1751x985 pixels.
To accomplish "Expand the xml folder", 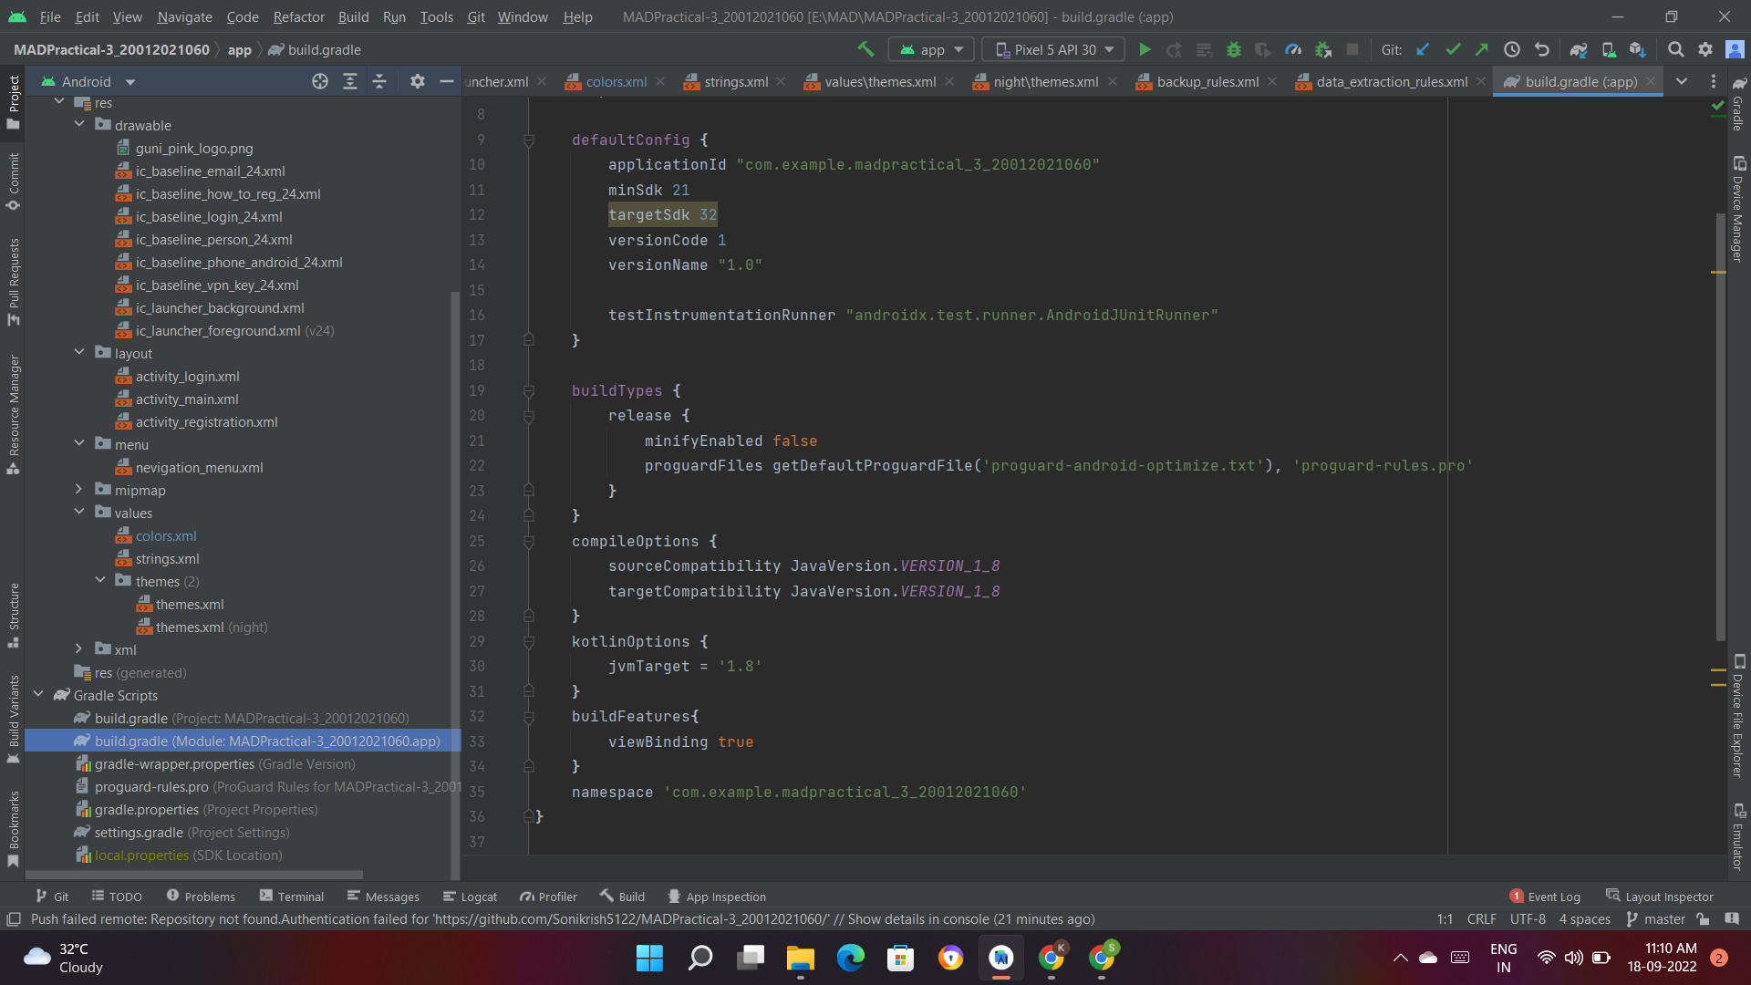I will [79, 648].
